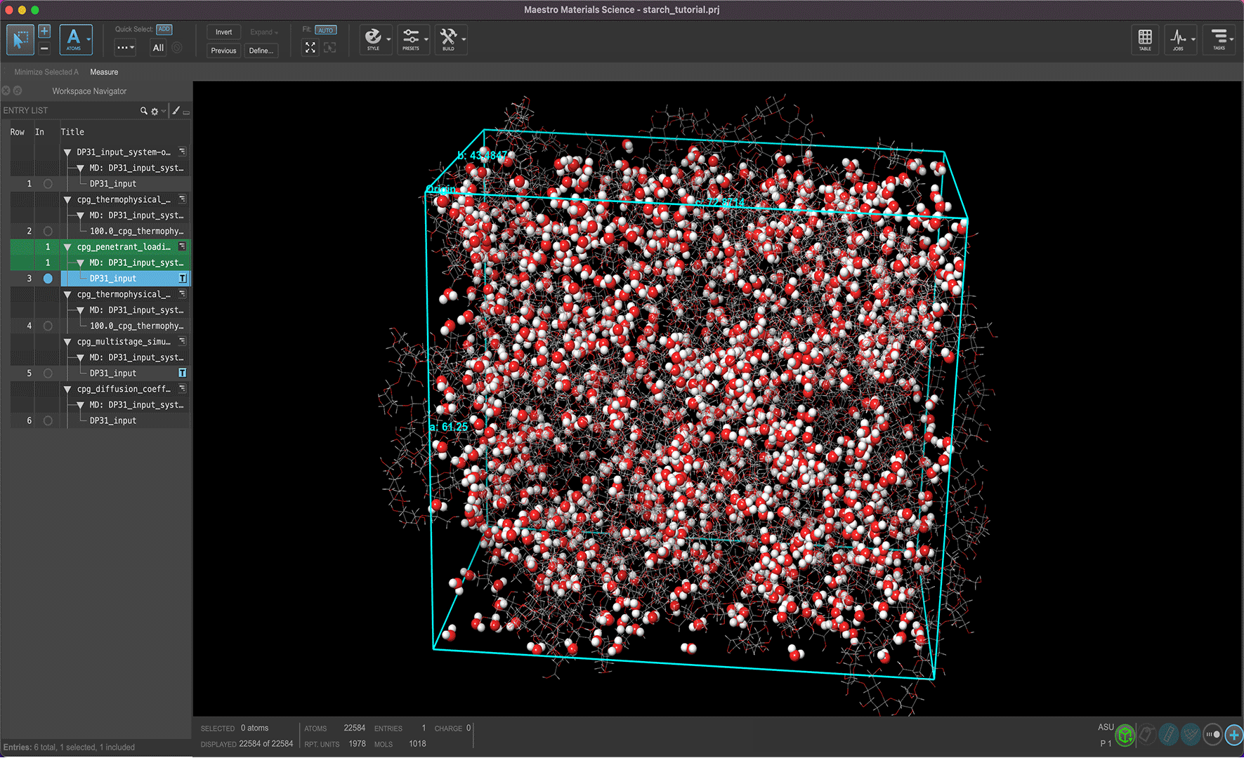This screenshot has width=1244, height=758.
Task: Collapse the cpg_diffusion_coeff group
Action: [67, 389]
